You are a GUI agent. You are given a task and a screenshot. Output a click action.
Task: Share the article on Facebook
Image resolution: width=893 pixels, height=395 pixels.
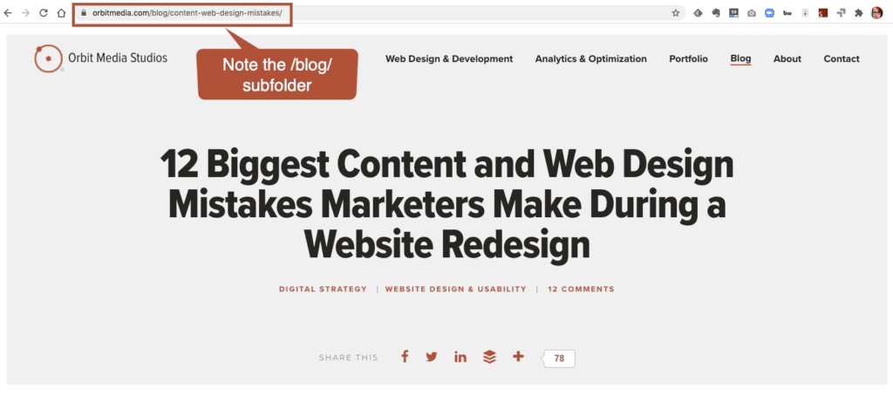pyautogui.click(x=405, y=357)
